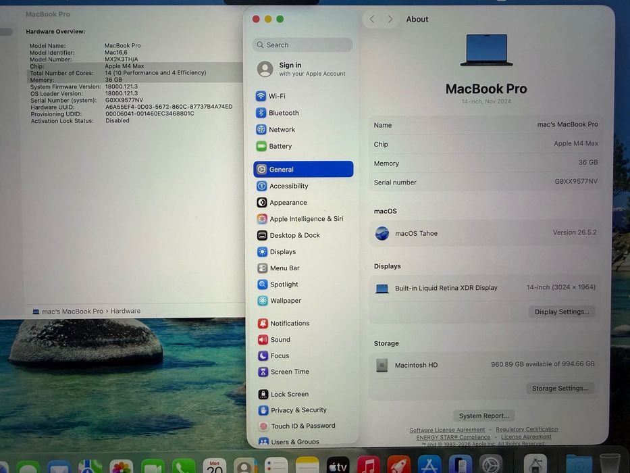Open Bluetooth settings in the sidebar
Viewport: 630px width, 473px height.
[303, 113]
